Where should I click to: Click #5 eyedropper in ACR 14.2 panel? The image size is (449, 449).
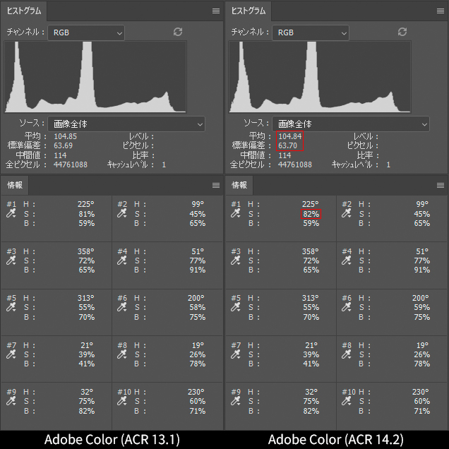click(235, 307)
